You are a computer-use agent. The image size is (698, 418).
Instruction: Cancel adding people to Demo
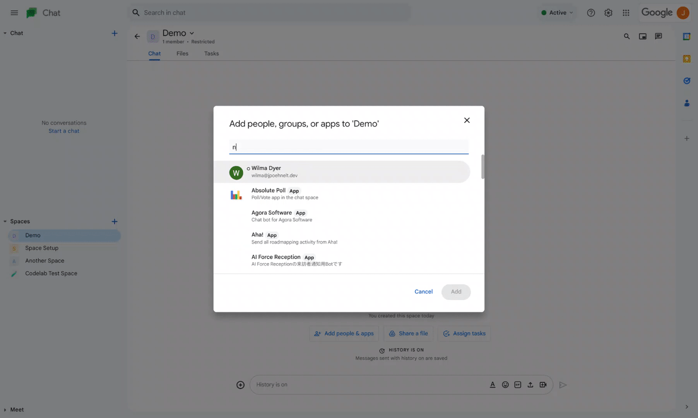[x=423, y=292]
